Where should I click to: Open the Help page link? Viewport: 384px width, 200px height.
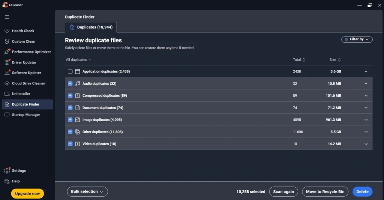pos(16,181)
